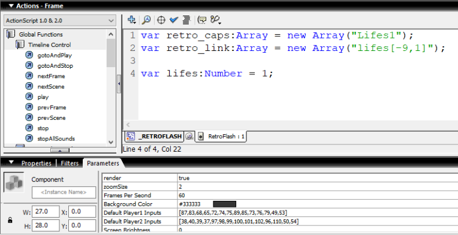Open the Find magnifier tool
This screenshot has width=458, height=235.
(146, 20)
